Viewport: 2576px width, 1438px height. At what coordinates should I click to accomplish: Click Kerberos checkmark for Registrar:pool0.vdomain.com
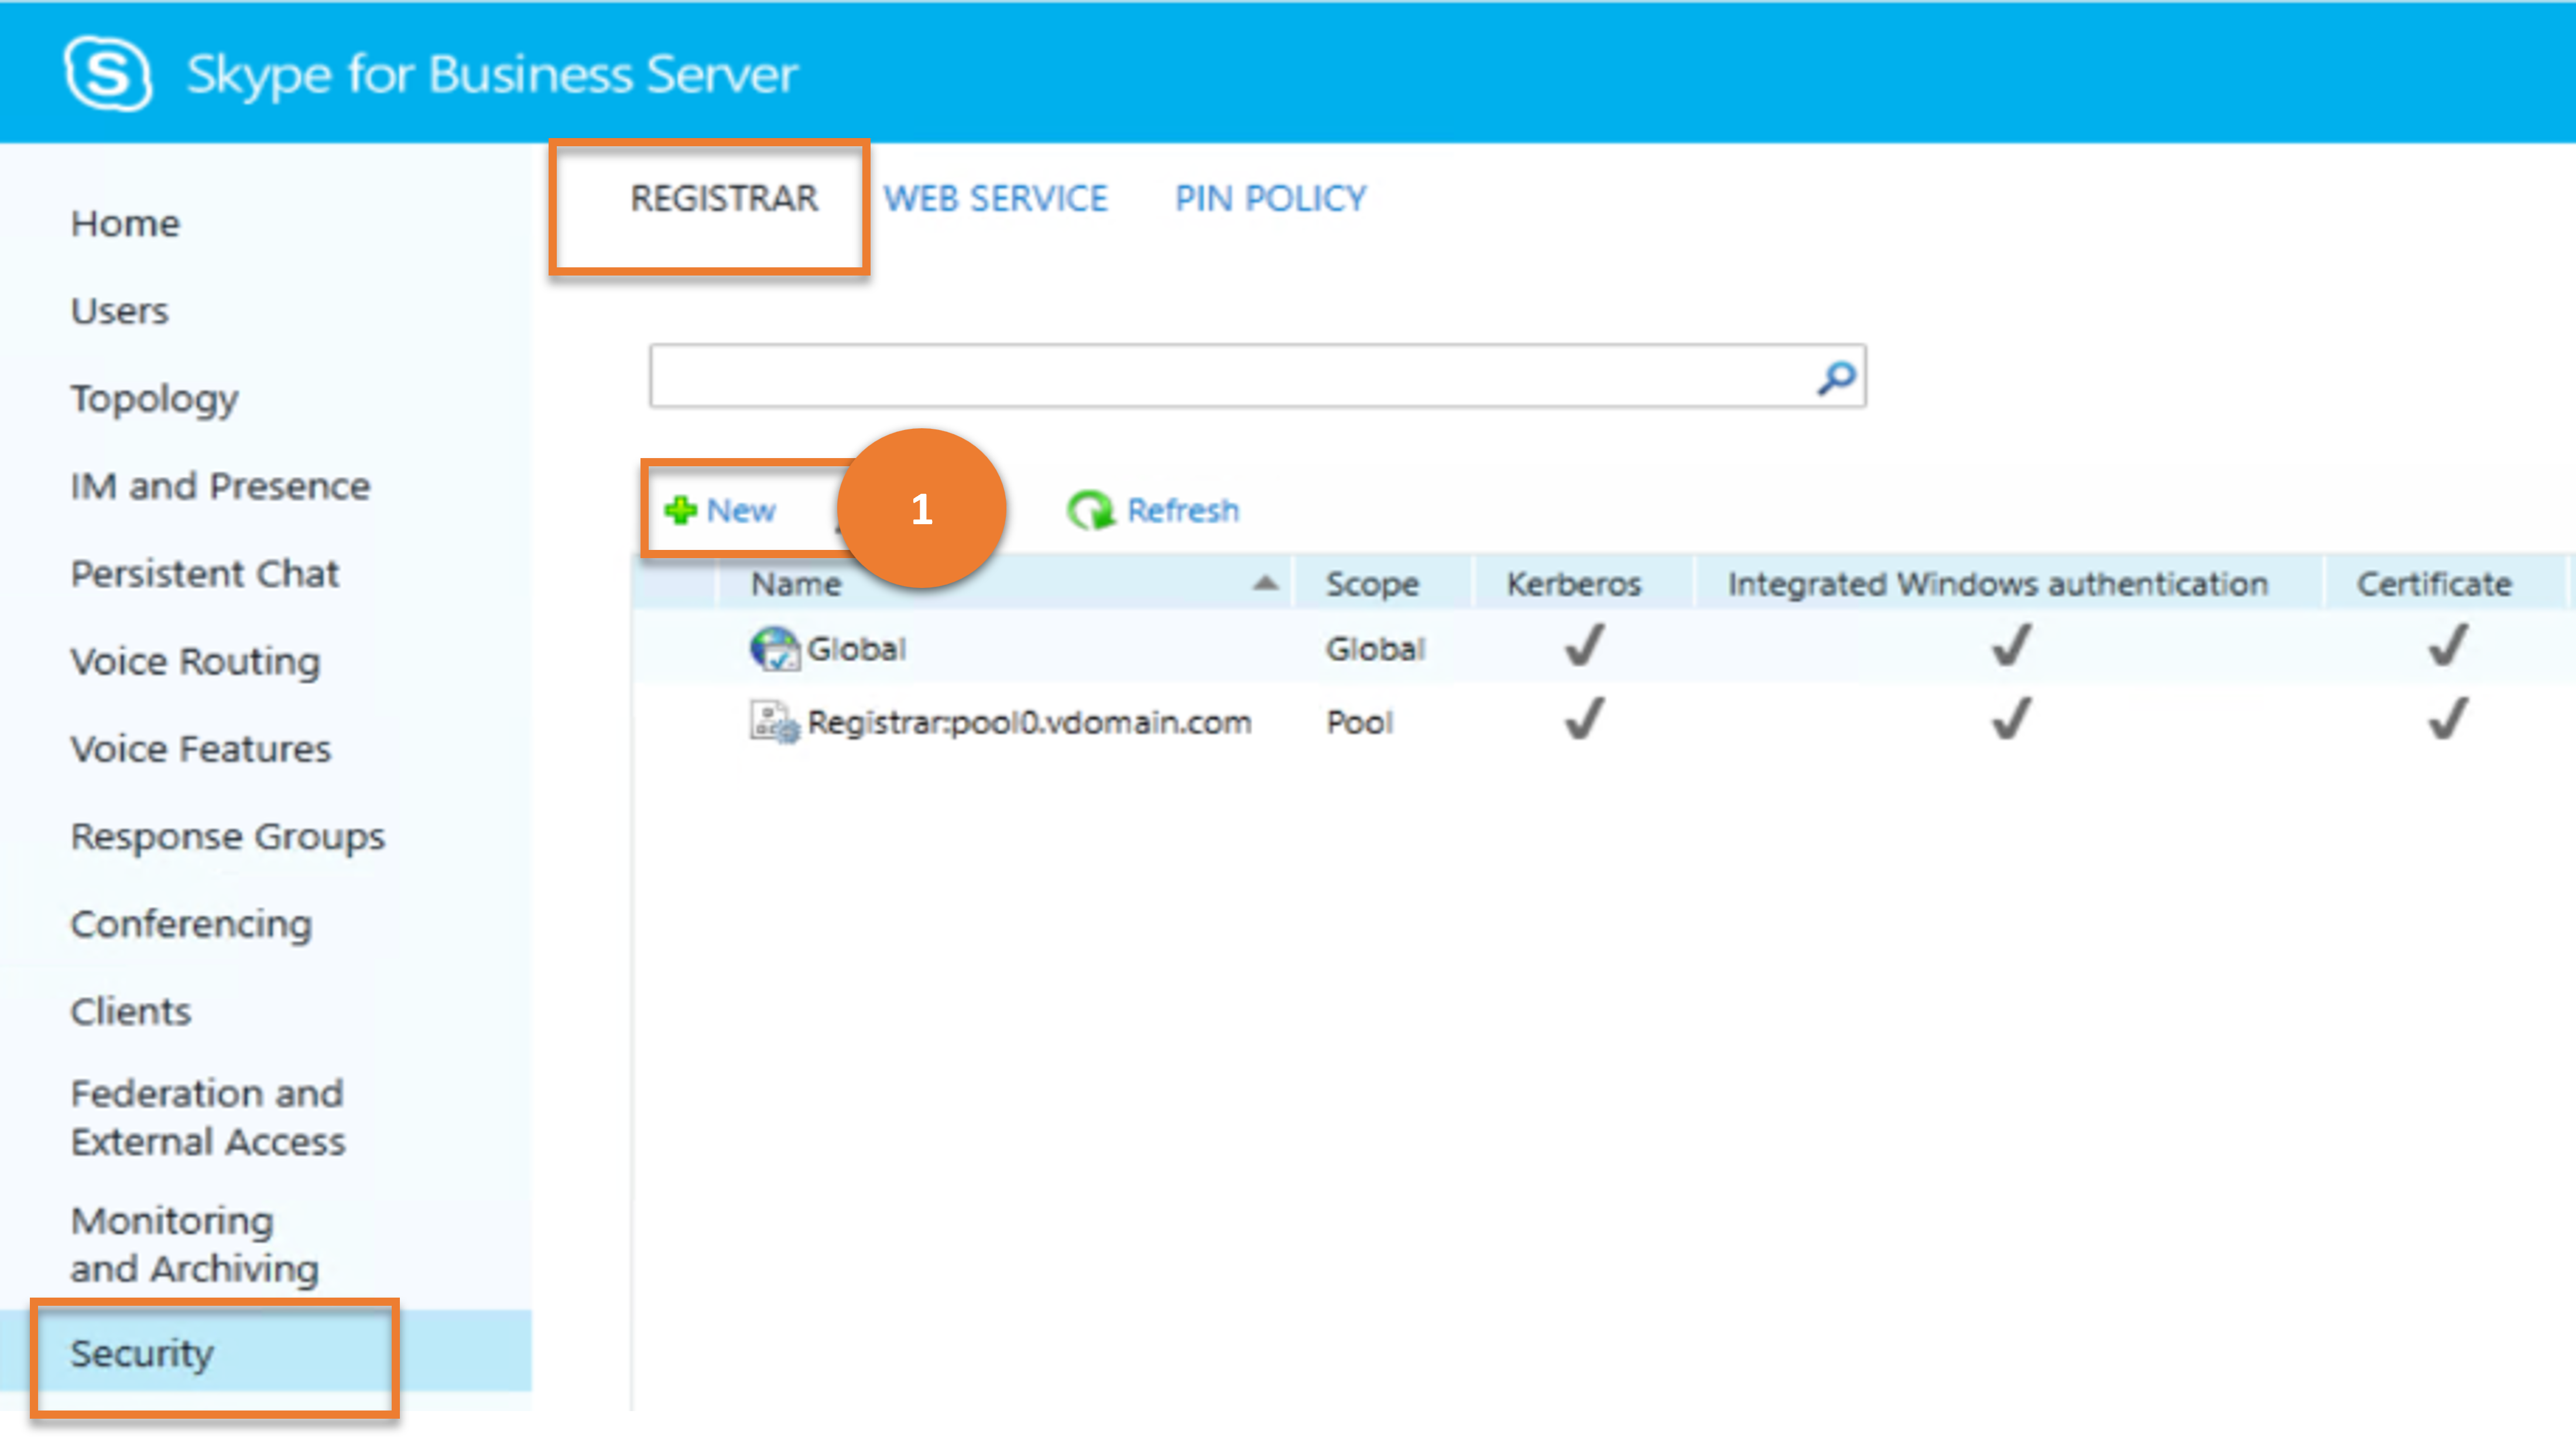coord(1584,718)
